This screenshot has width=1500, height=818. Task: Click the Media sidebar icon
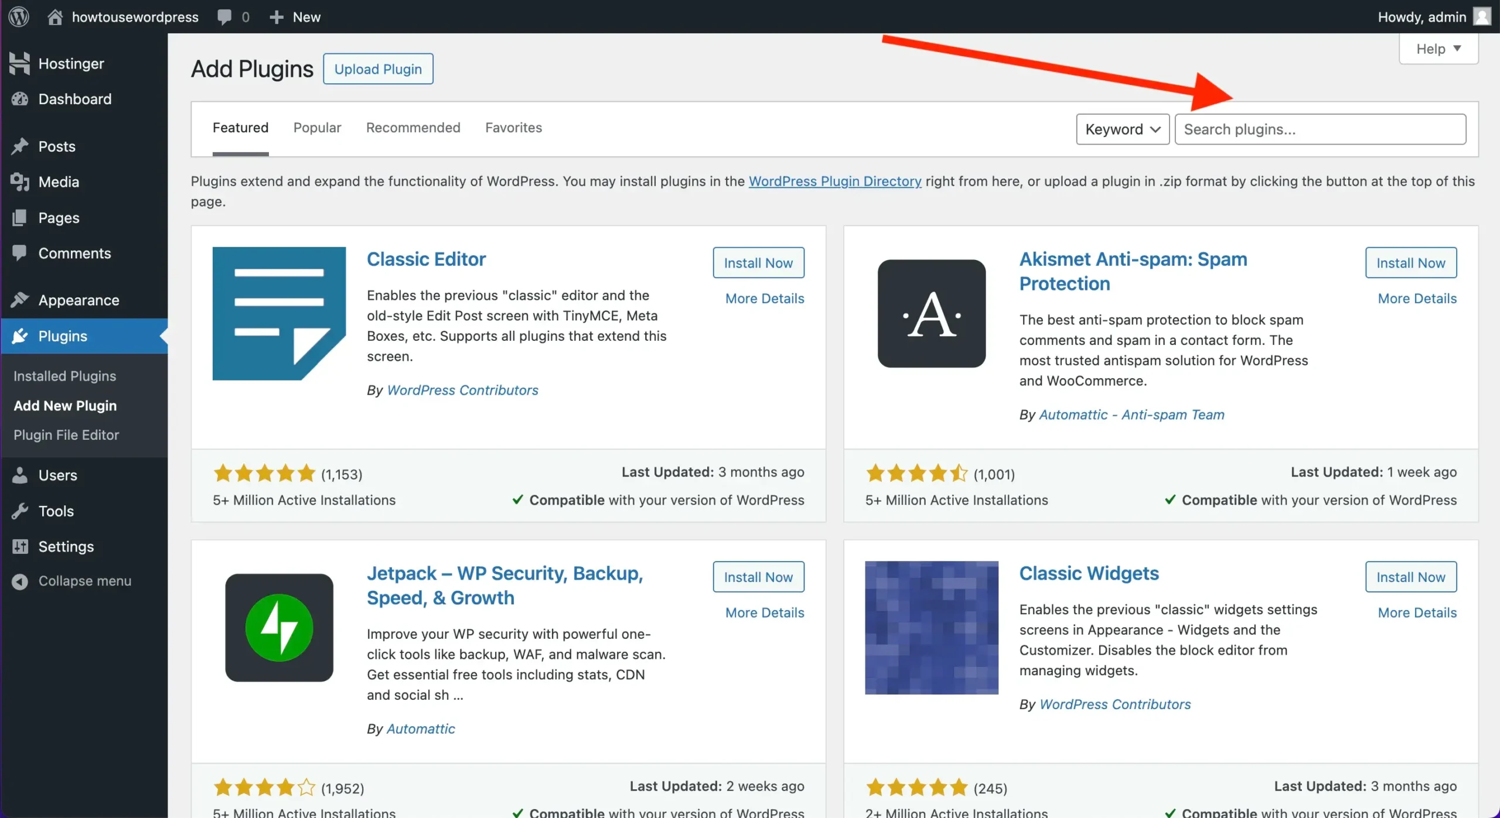[19, 182]
